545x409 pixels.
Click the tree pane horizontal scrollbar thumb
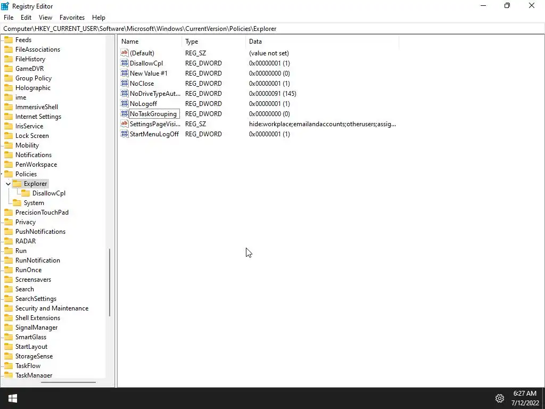(x=68, y=382)
